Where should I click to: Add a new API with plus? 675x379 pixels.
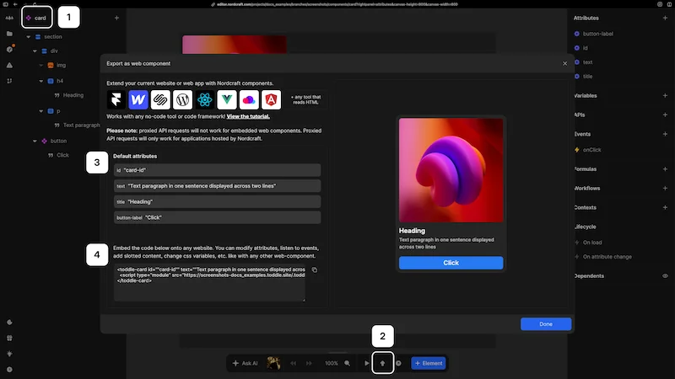665,115
